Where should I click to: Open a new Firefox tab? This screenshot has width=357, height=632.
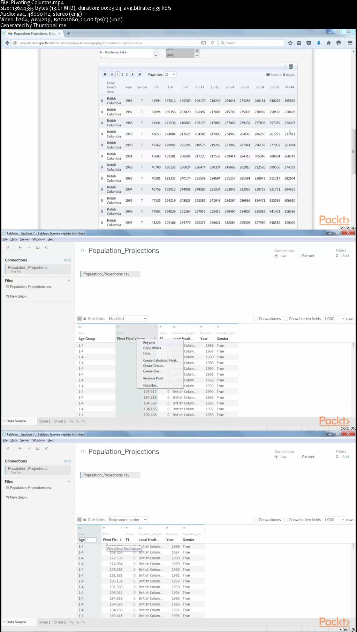point(69,34)
